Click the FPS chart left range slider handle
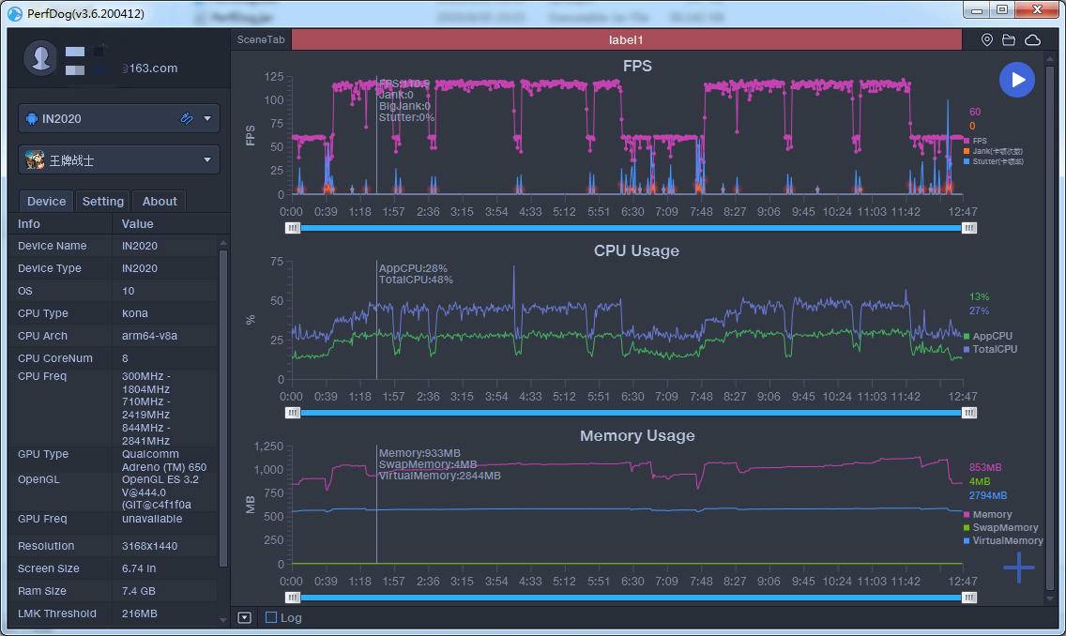The image size is (1066, 636). tap(293, 228)
